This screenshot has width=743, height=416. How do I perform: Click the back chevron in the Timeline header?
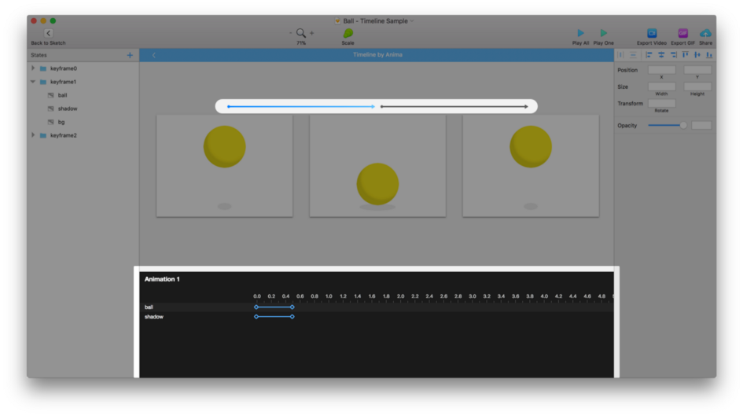click(x=153, y=55)
